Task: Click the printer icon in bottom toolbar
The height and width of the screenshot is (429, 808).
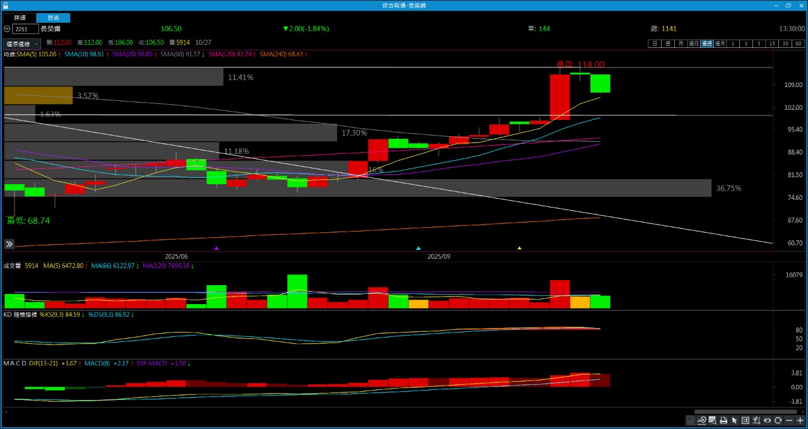Action: (x=723, y=420)
